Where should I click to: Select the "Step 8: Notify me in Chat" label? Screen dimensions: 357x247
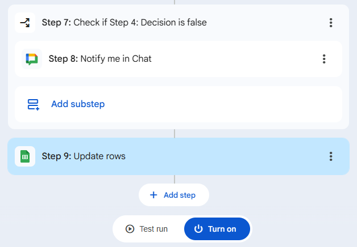100,58
